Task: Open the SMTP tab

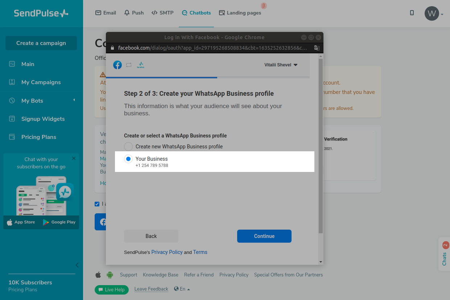Action: tap(162, 13)
